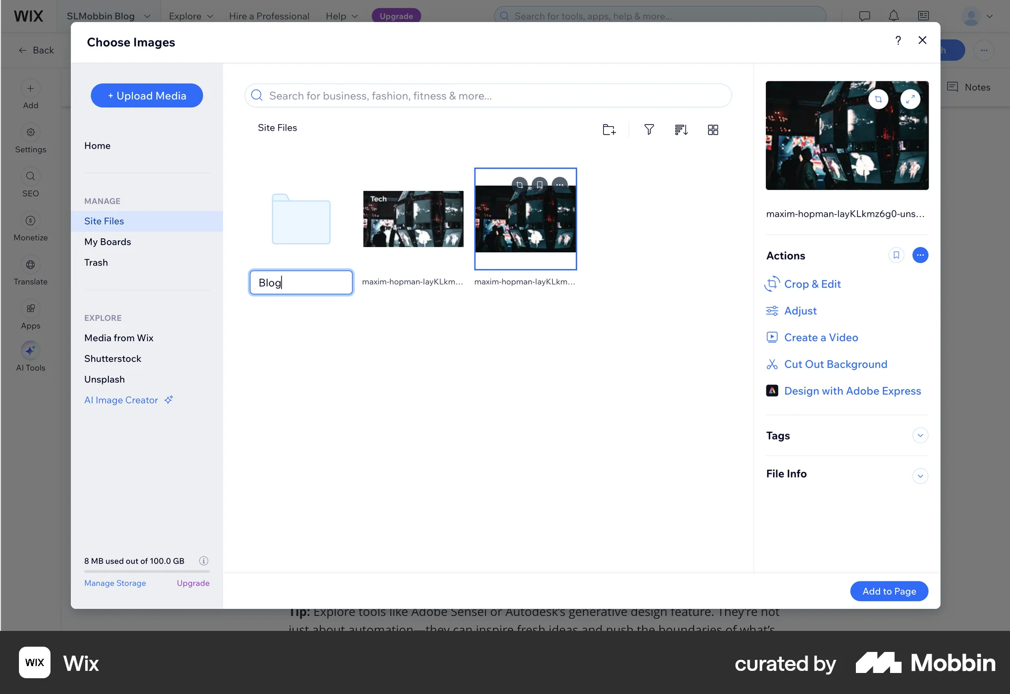Open the filter options funnel icon
Screen dimensions: 1010x694
point(649,129)
